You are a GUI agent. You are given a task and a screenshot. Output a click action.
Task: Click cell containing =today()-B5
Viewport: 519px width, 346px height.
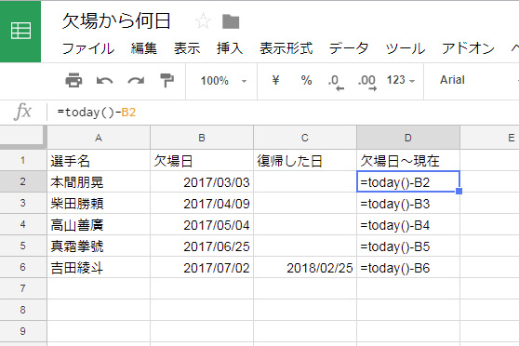(408, 246)
